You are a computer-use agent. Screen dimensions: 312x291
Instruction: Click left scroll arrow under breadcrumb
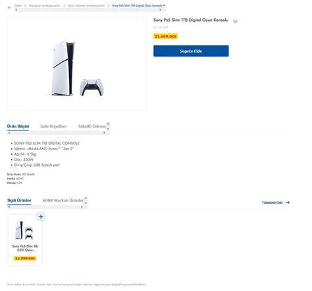pos(16,10)
